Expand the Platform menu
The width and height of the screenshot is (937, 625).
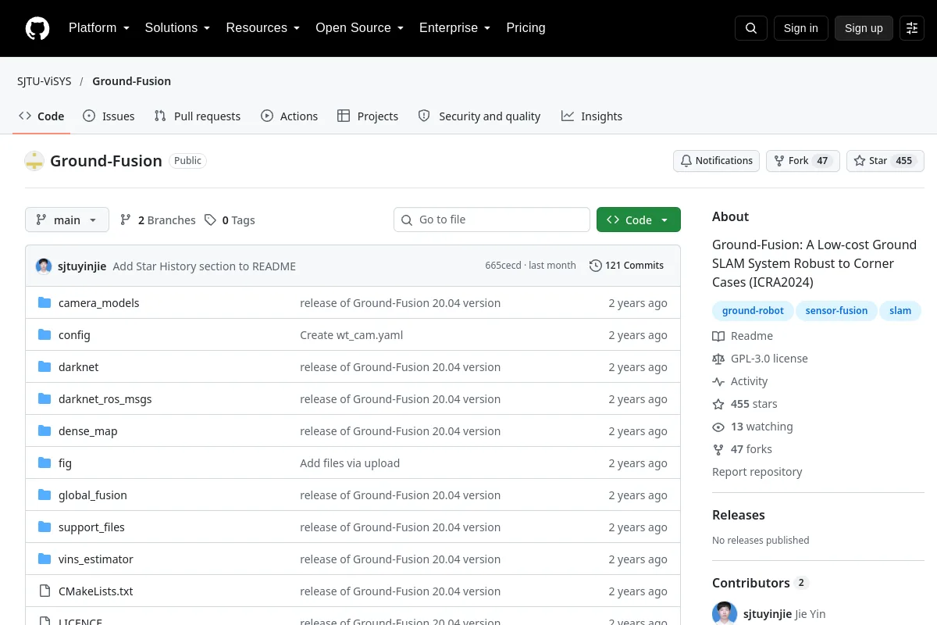(99, 28)
